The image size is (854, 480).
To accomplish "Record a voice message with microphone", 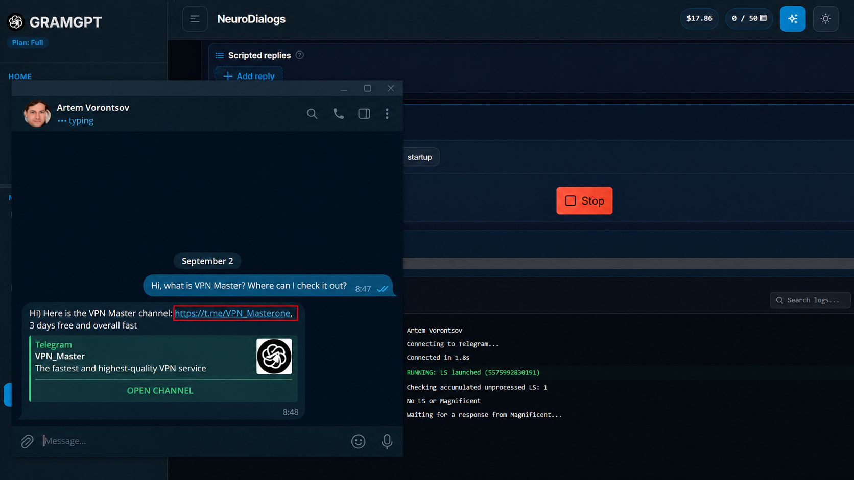I will (387, 441).
